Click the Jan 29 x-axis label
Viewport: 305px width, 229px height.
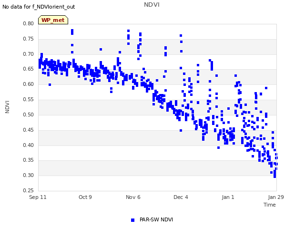click(x=276, y=197)
